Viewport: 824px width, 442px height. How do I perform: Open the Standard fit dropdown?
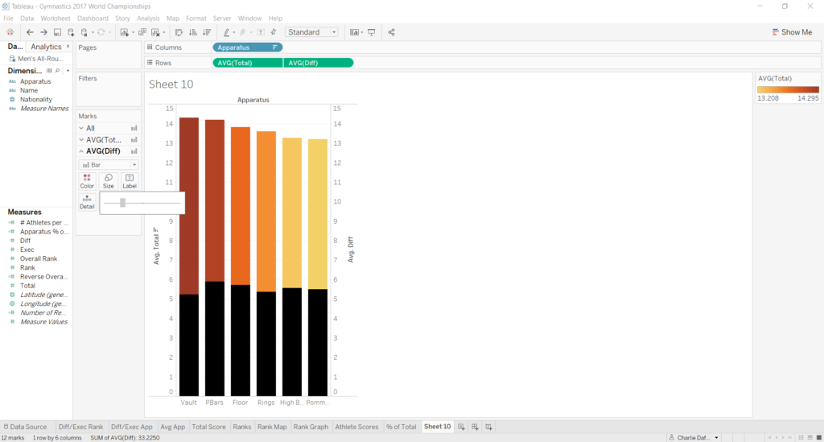point(311,32)
